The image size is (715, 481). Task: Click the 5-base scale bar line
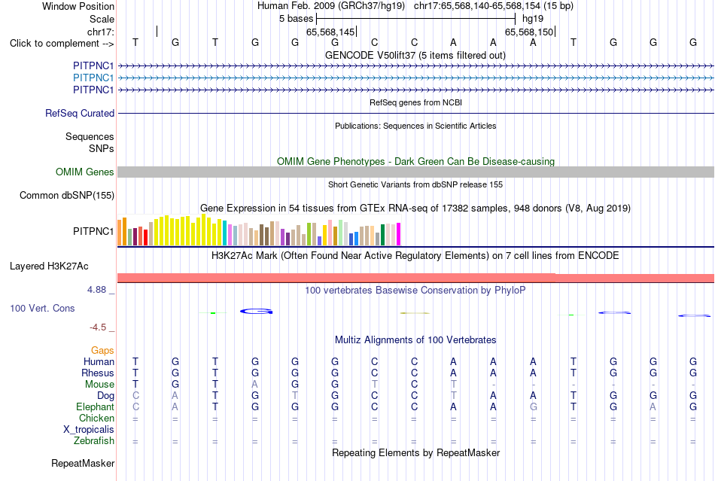pyautogui.click(x=416, y=19)
